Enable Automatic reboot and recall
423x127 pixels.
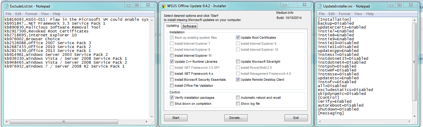point(238,98)
